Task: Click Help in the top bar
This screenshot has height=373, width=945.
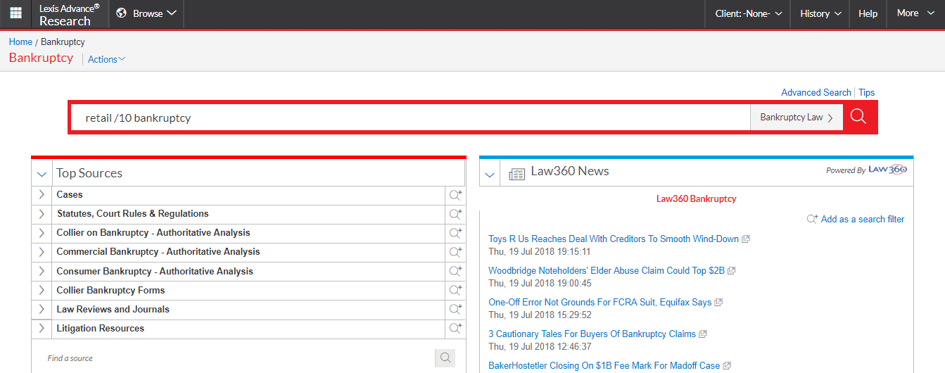Action: point(868,13)
